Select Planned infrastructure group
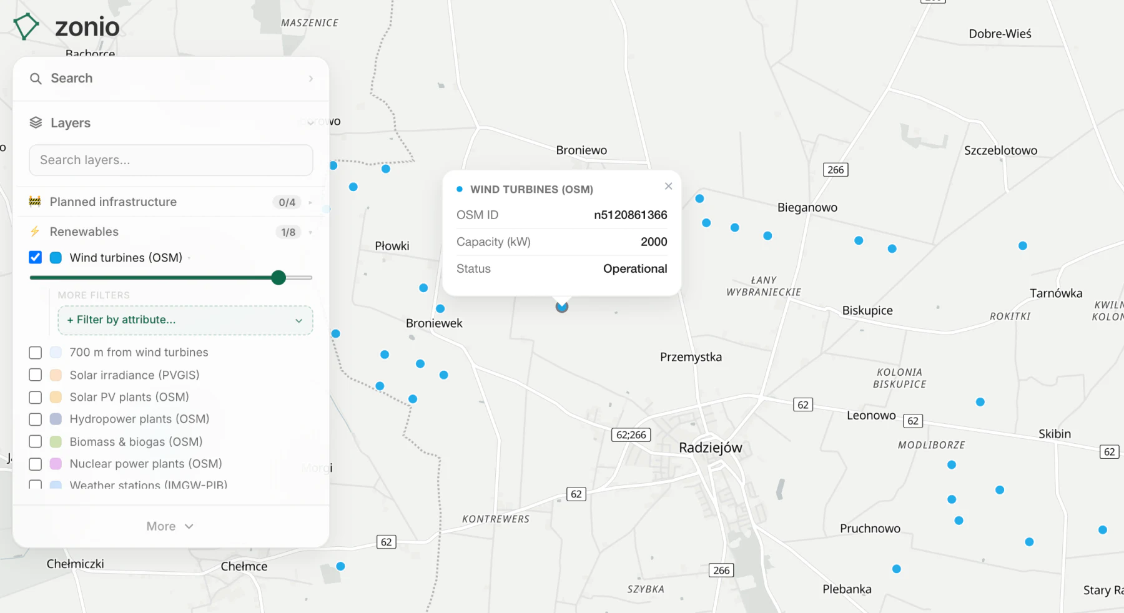Screen dimensions: 1124x613 [113, 202]
